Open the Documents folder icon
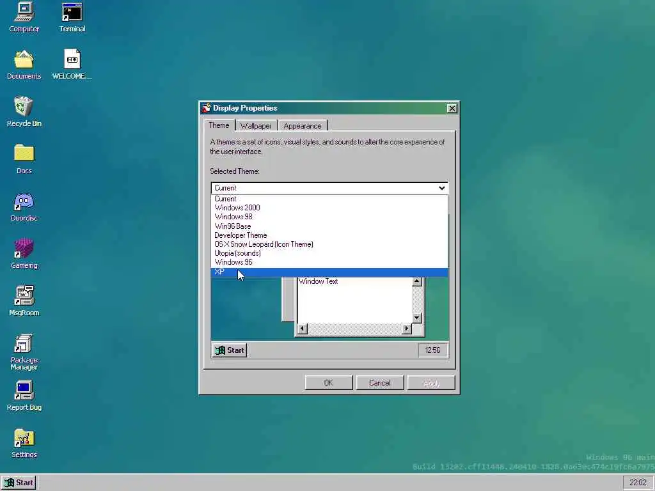Image resolution: width=655 pixels, height=491 pixels. 24,65
